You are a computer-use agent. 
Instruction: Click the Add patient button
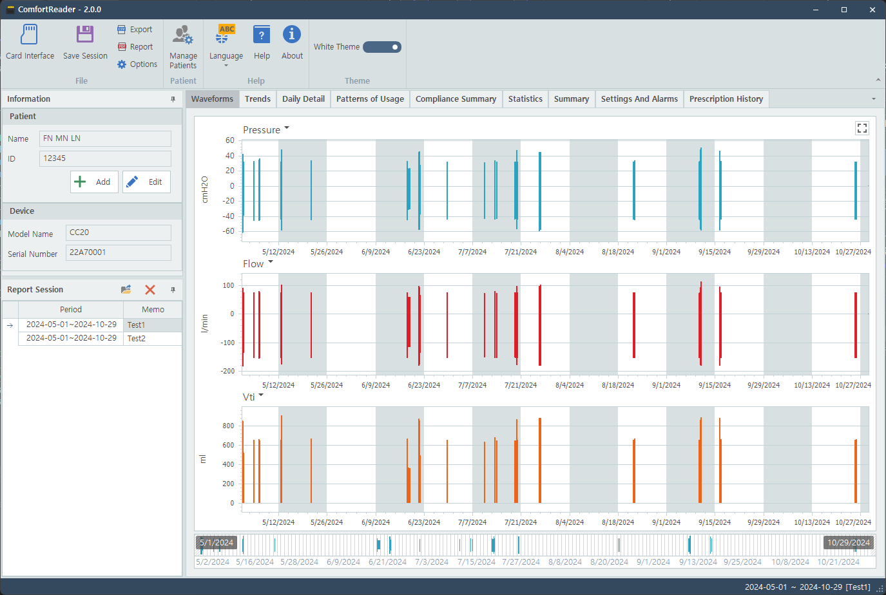pyautogui.click(x=94, y=182)
